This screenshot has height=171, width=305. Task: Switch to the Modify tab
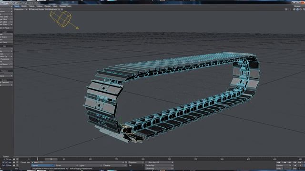click(x=24, y=6)
